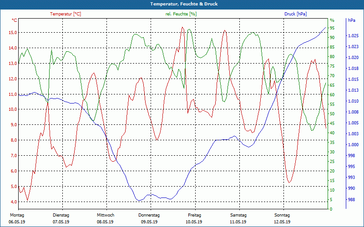Select the Samstag 11.05.19 date label
Viewport: 364px width, 227px height.
pos(238,218)
